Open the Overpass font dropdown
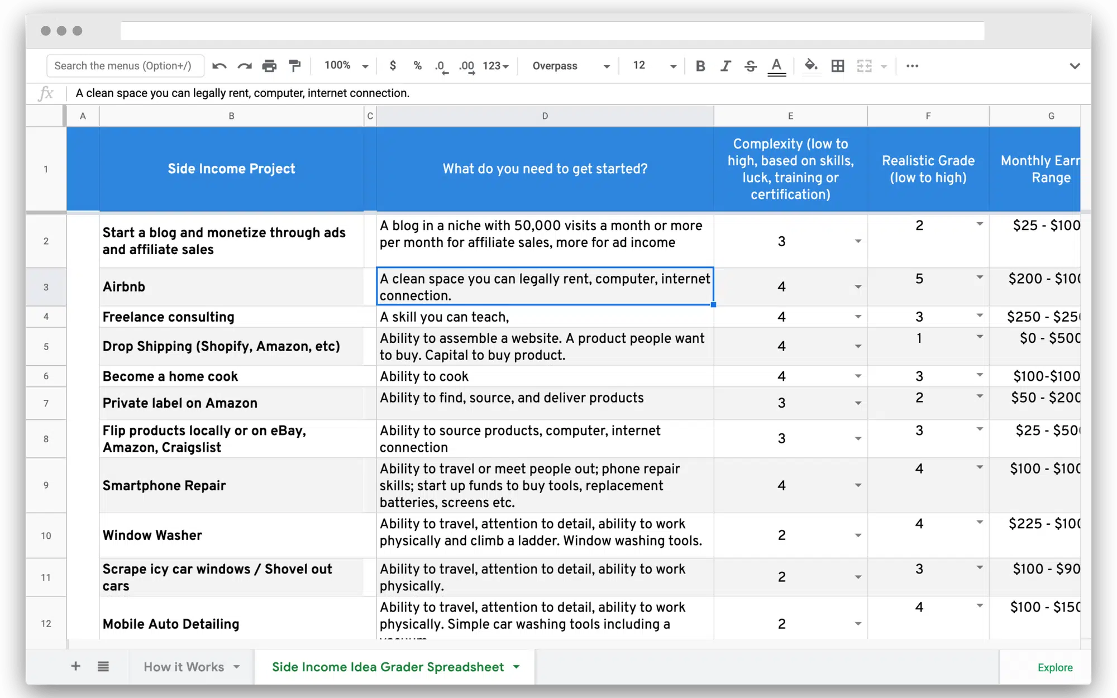Viewport: 1117px width, 698px height. point(571,66)
